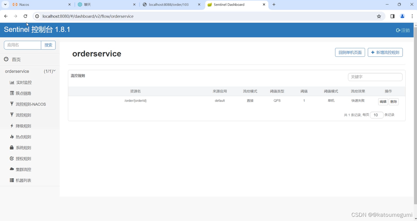Collapse the orderservice app chevron
The image size is (417, 221).
point(54,71)
